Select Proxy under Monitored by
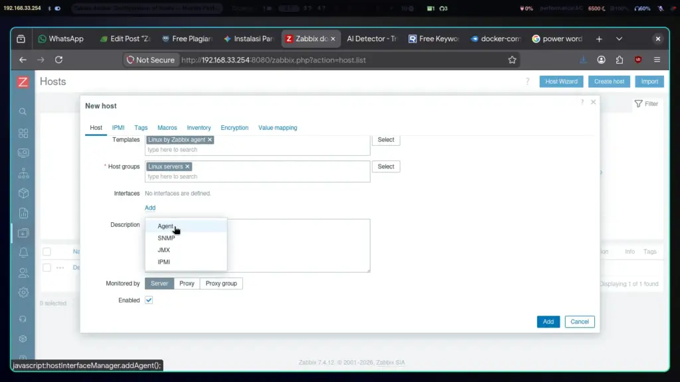Screen dimensions: 680x382 (187, 284)
